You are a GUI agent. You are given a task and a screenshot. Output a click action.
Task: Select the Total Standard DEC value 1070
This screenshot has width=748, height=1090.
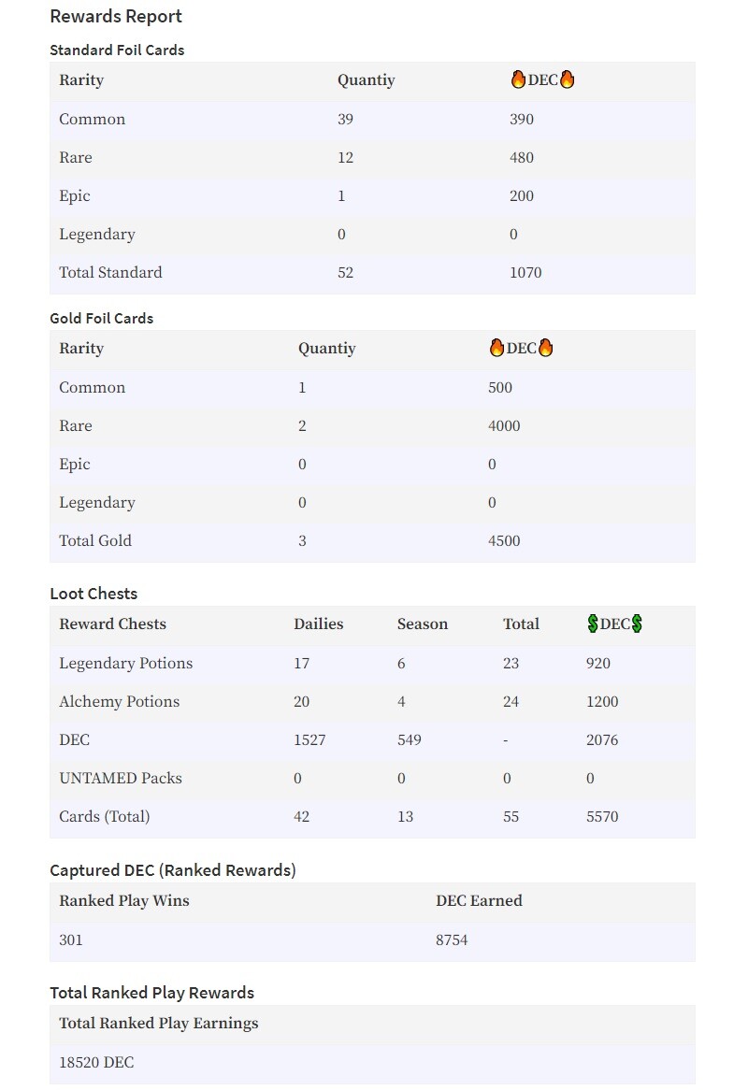click(525, 273)
